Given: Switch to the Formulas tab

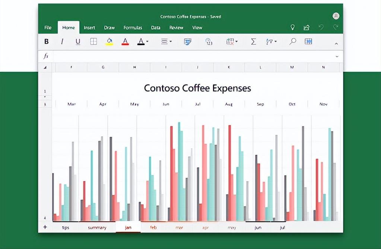Looking at the screenshot, I should point(133,28).
